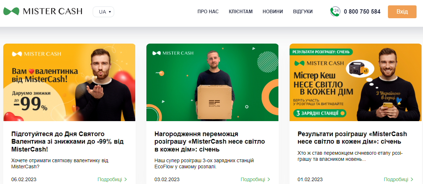Open the ПРО НАС menu item
This screenshot has height=184, width=423.
(x=208, y=11)
